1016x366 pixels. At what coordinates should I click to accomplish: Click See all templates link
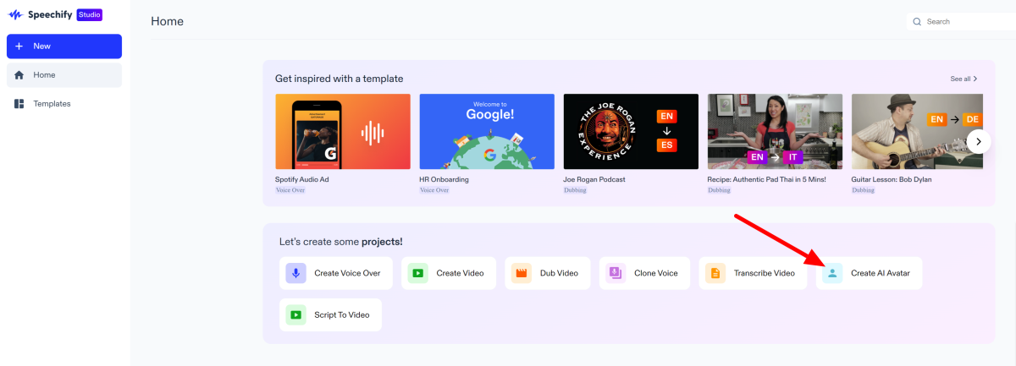(x=964, y=79)
